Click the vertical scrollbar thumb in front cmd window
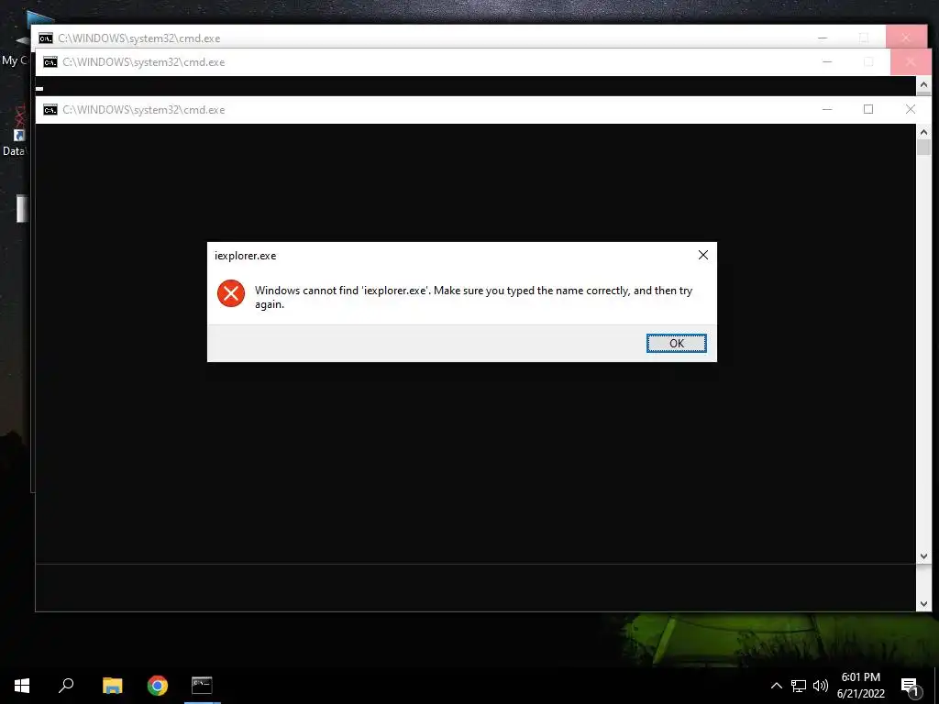The image size is (939, 704). pos(923,148)
